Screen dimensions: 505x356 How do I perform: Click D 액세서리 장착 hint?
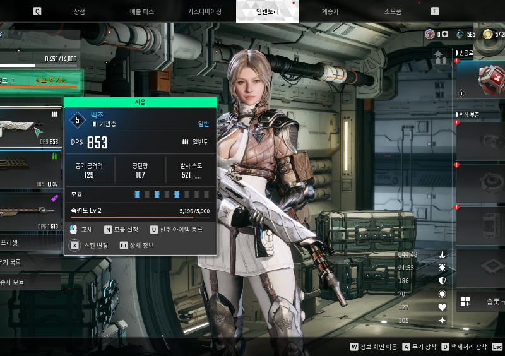click(464, 347)
